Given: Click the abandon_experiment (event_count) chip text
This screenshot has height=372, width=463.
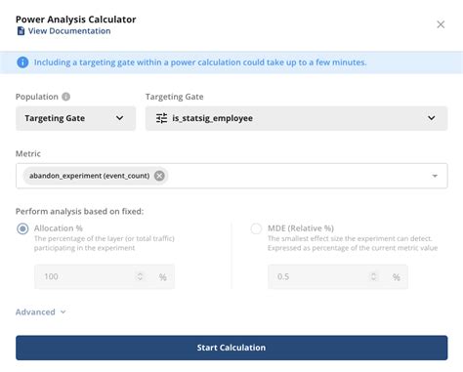Looking at the screenshot, I should click(x=89, y=176).
